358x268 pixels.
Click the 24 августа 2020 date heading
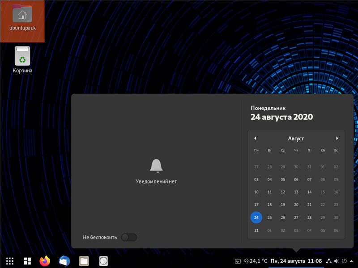(282, 117)
